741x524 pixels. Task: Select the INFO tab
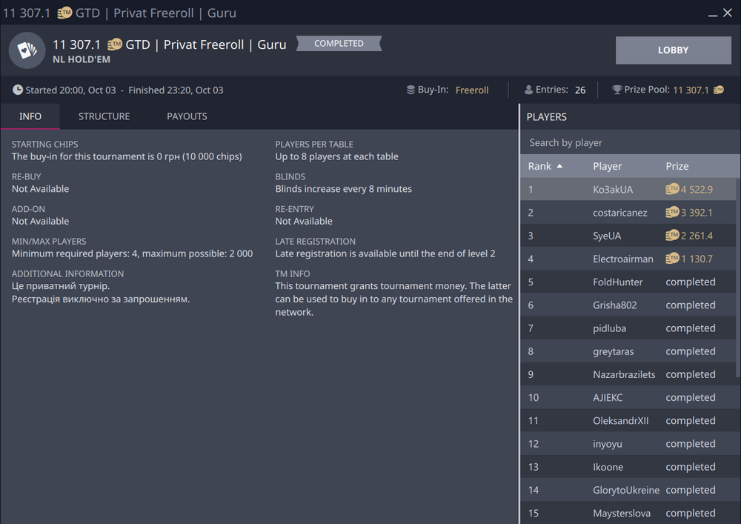click(x=30, y=116)
